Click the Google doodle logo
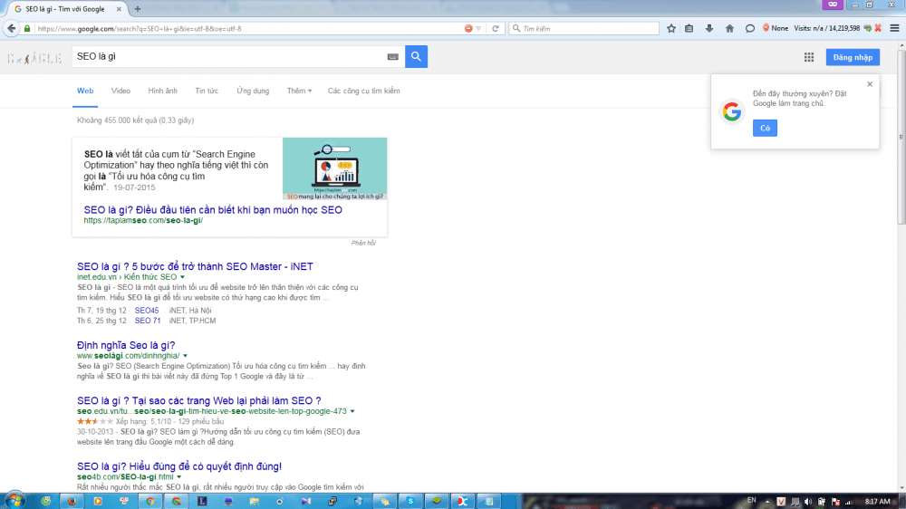This screenshot has height=509, width=906. pos(34,58)
